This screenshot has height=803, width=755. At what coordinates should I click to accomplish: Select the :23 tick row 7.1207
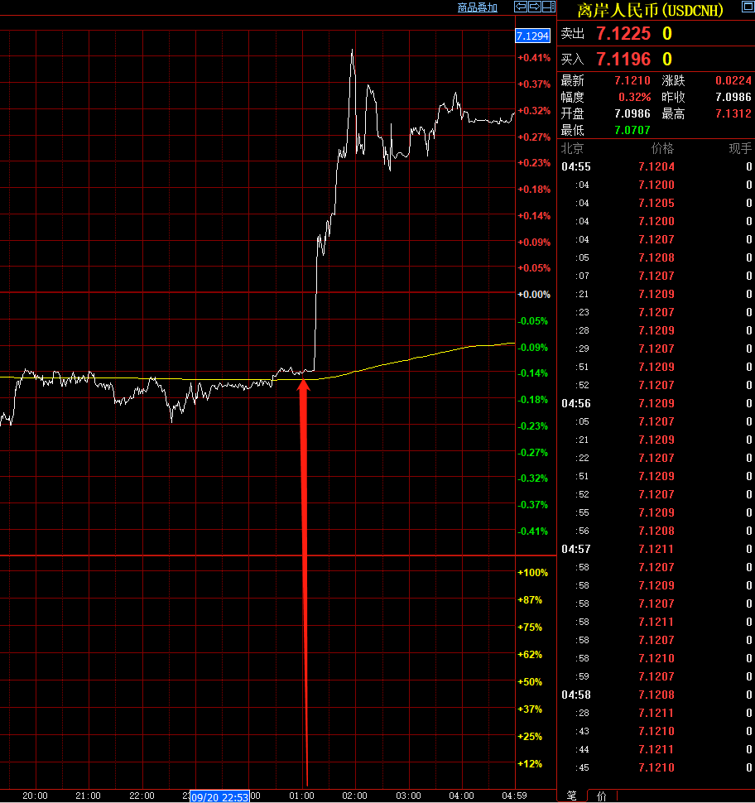pyautogui.click(x=656, y=312)
